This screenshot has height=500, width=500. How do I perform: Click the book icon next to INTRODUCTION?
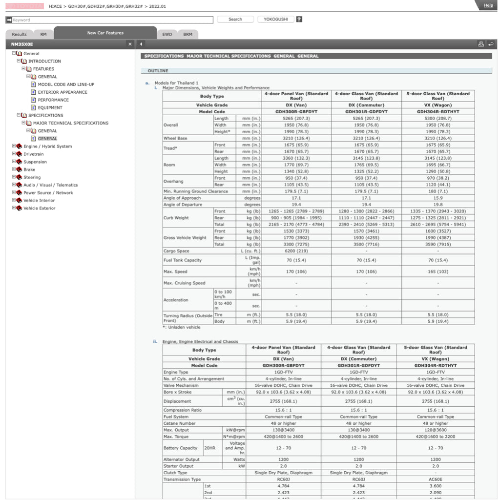pos(23,61)
